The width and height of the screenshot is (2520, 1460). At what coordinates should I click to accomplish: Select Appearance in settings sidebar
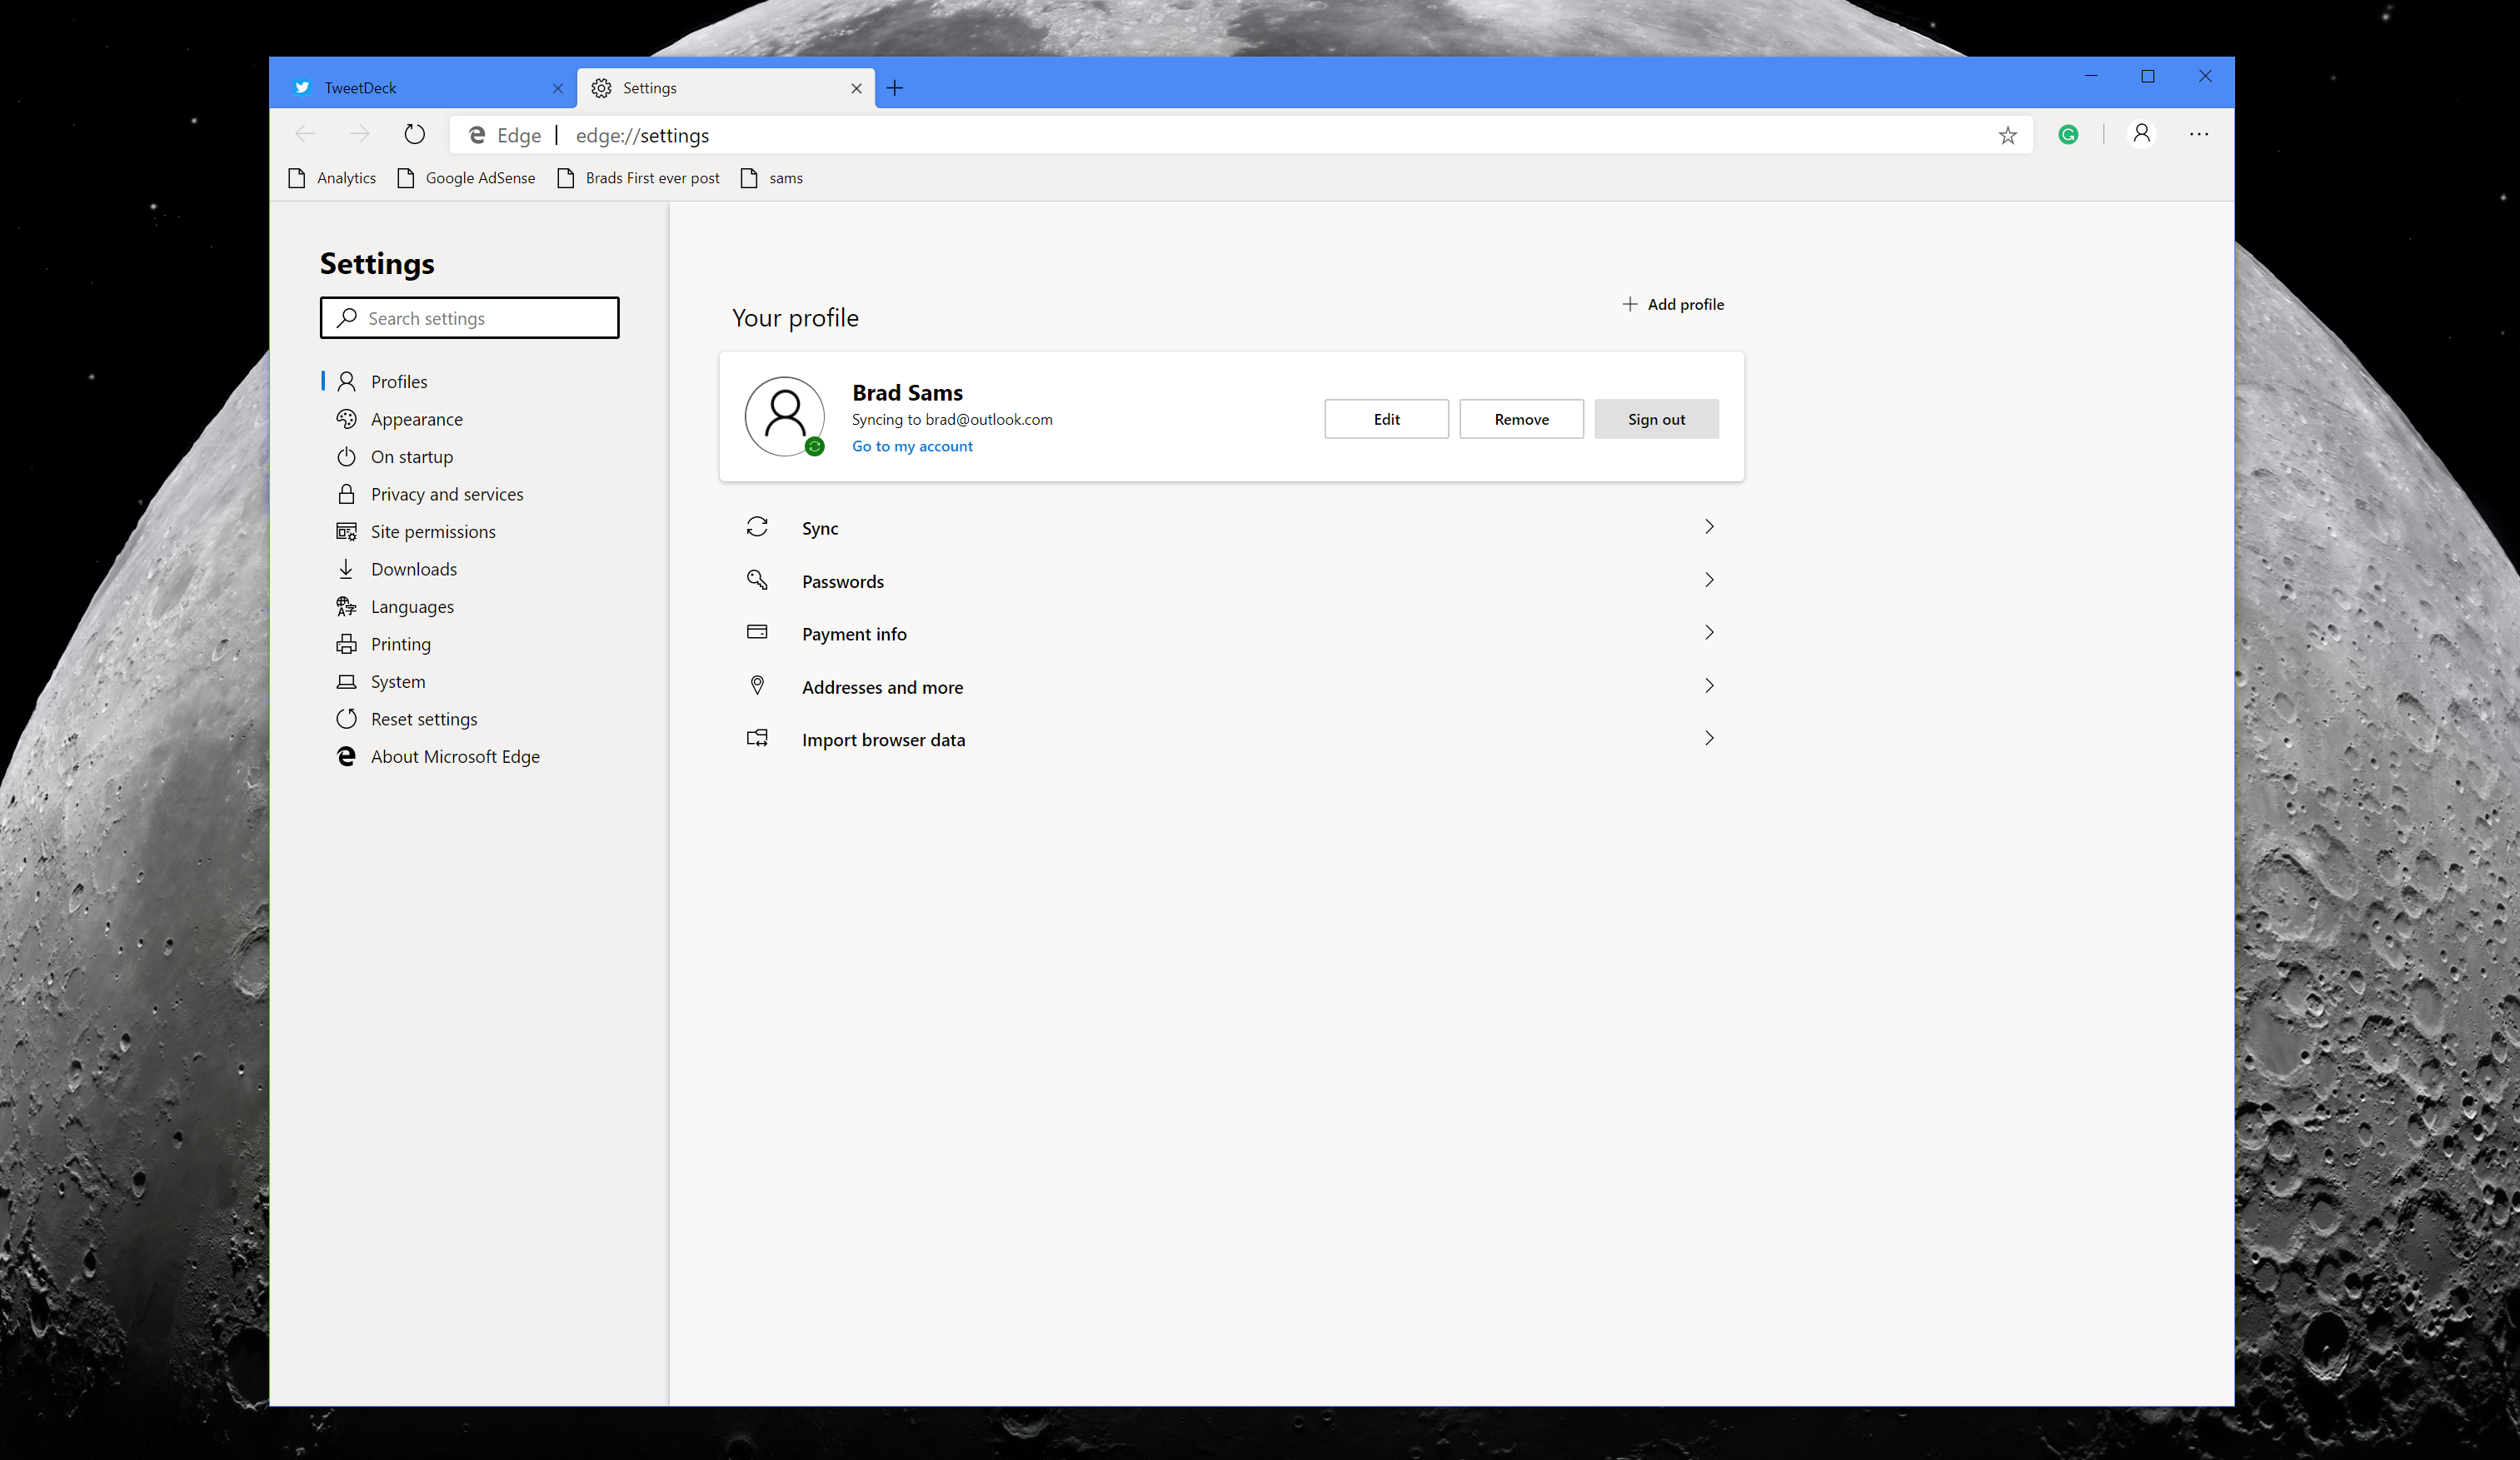coord(416,419)
